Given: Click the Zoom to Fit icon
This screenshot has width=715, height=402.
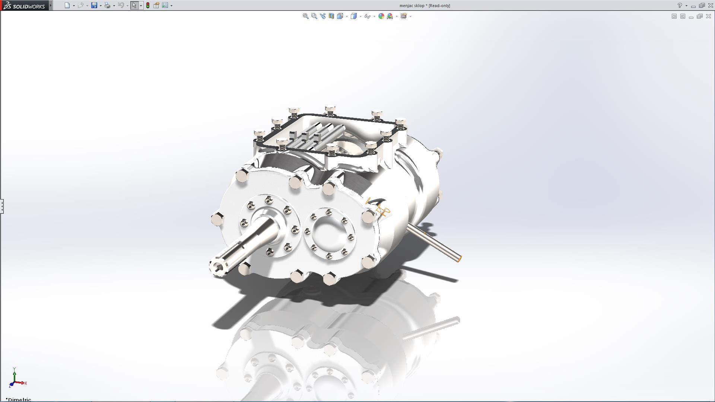Looking at the screenshot, I should pos(305,16).
